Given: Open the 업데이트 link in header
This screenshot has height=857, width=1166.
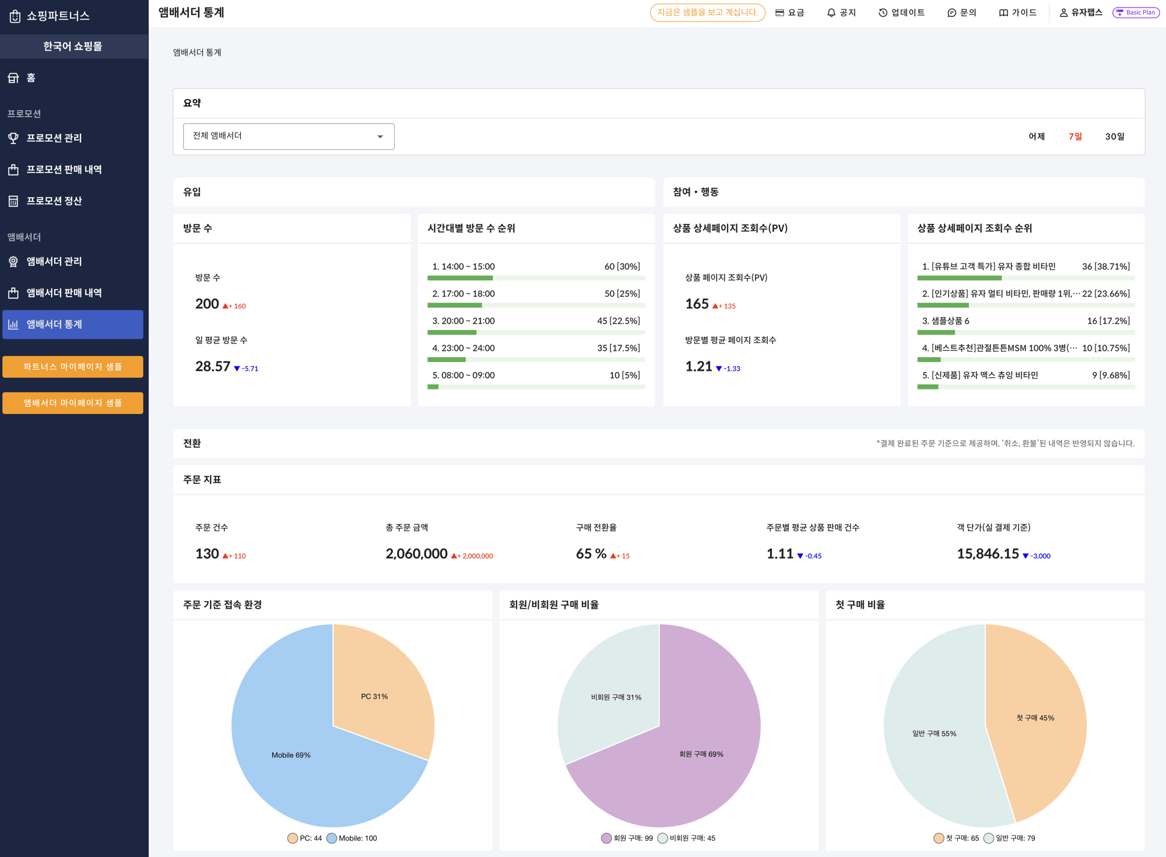Looking at the screenshot, I should pyautogui.click(x=901, y=13).
